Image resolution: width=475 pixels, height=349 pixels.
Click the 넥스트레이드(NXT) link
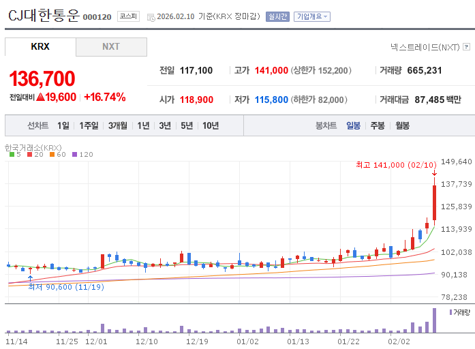coord(425,47)
